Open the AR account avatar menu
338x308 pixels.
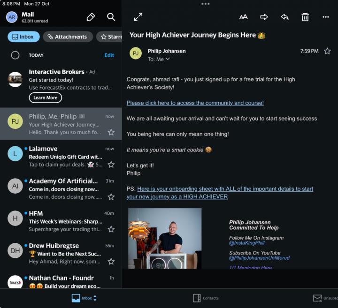[x=12, y=17]
